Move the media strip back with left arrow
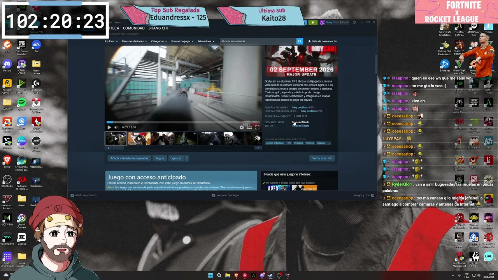This screenshot has width=498, height=280. click(109, 148)
